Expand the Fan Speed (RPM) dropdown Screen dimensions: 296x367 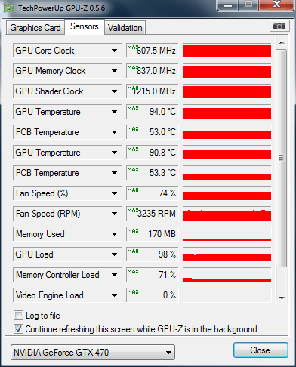pyautogui.click(x=67, y=214)
